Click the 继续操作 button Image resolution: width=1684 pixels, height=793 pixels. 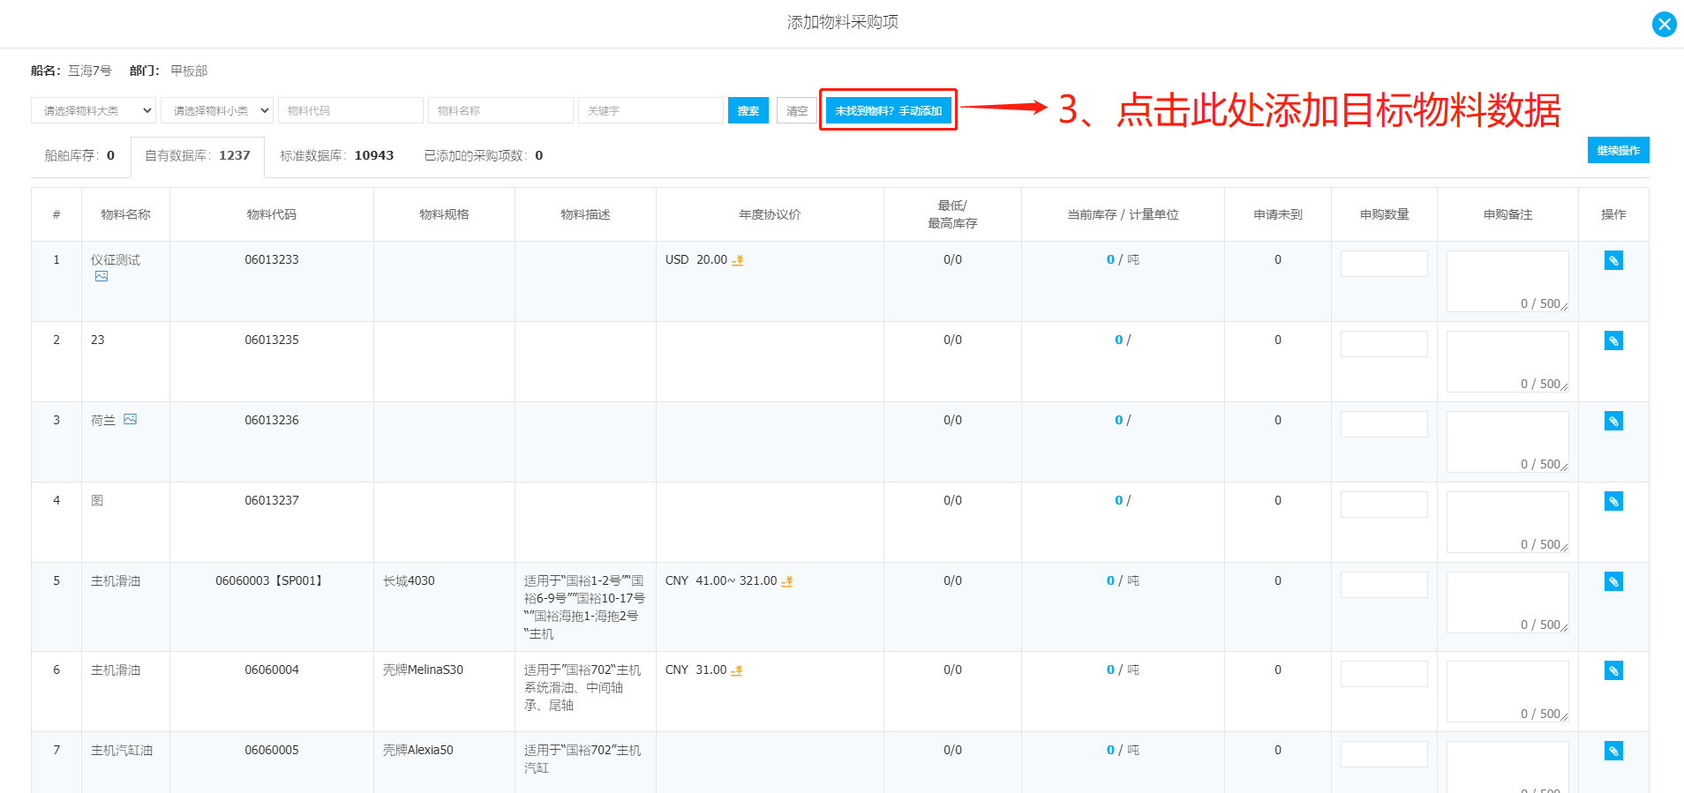1618,150
